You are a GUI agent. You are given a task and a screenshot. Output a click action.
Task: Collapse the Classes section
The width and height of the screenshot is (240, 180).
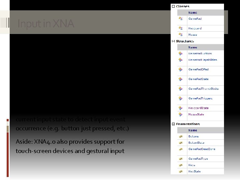[x=173, y=6]
